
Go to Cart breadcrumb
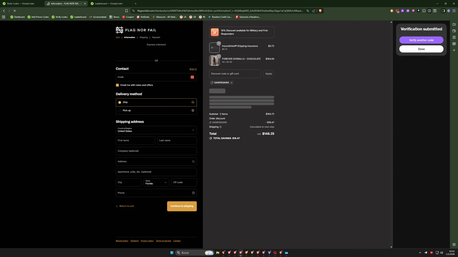(x=118, y=37)
